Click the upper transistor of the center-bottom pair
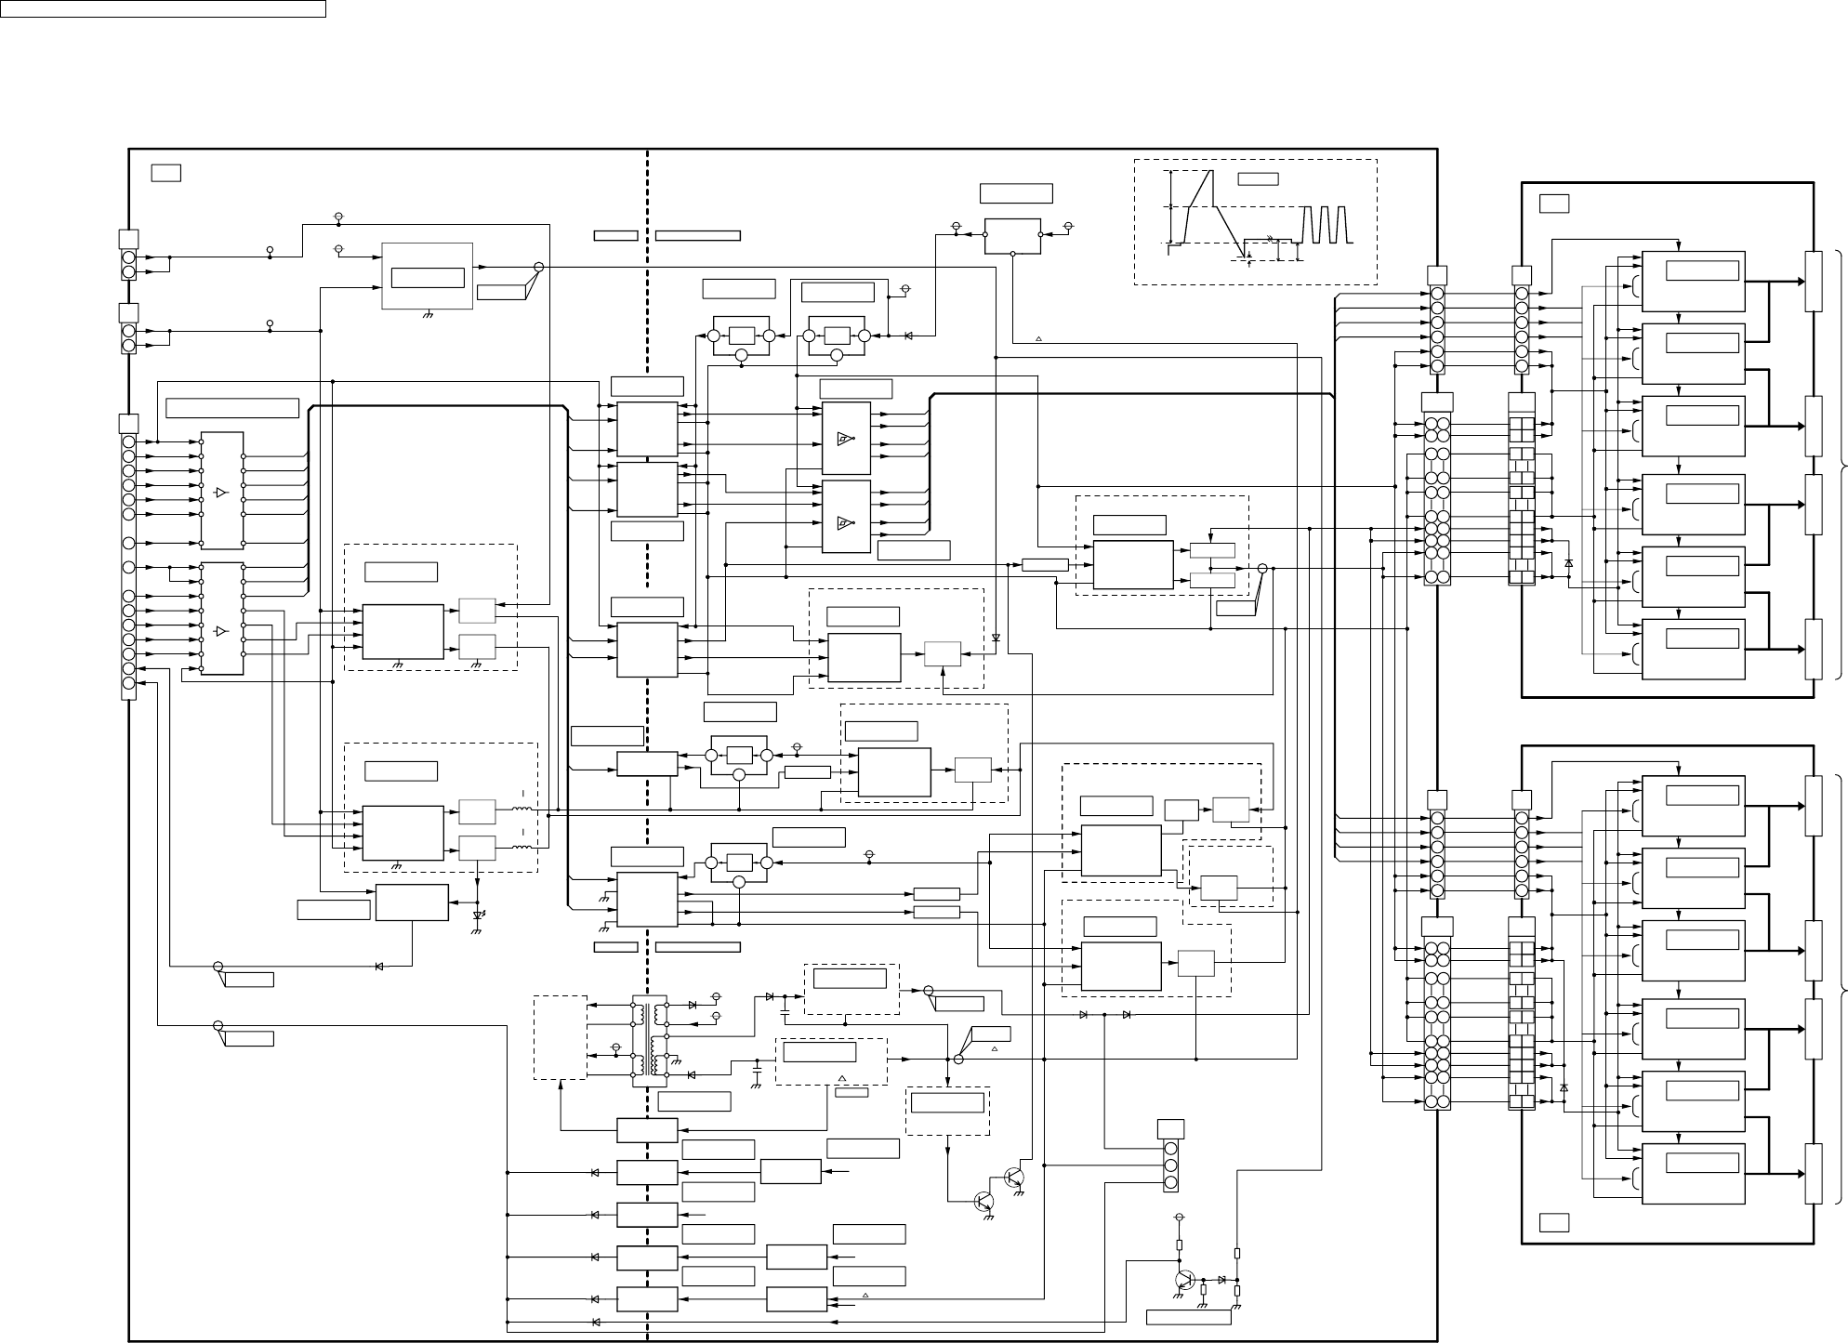The width and height of the screenshot is (1848, 1343). [x=1014, y=1178]
